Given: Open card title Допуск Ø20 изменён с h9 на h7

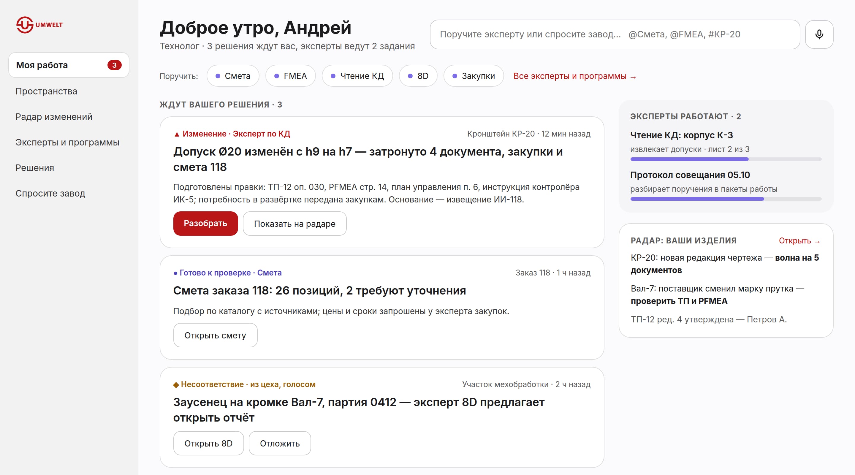Looking at the screenshot, I should coord(368,159).
